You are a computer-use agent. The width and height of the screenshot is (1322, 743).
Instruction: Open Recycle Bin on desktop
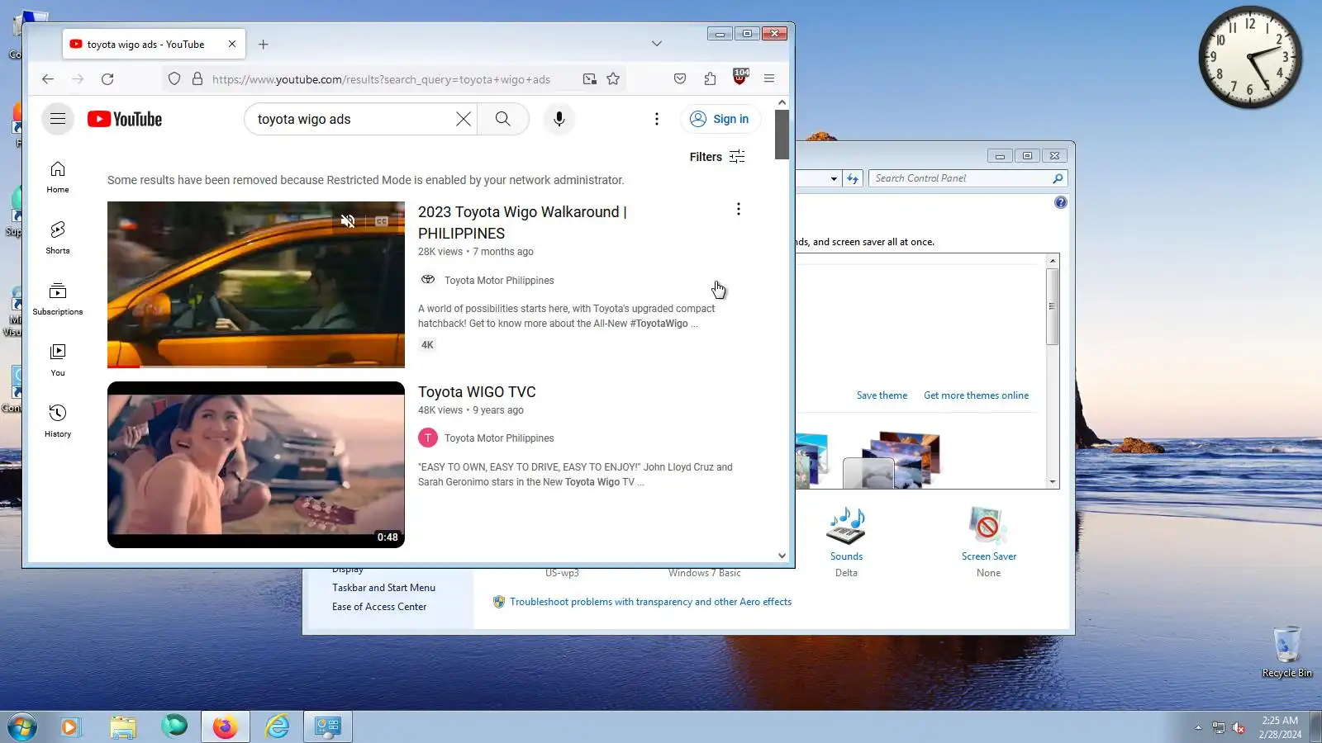(1286, 652)
